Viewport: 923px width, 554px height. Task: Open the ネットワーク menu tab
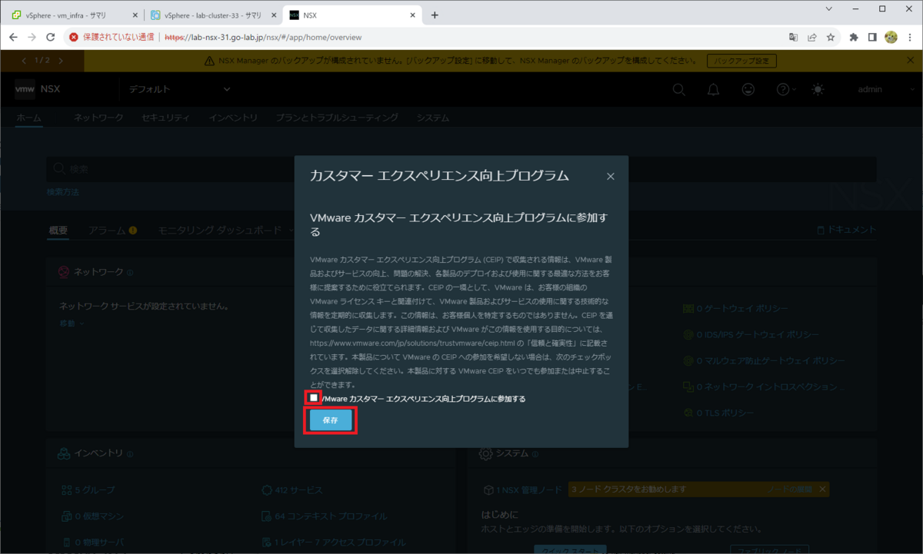click(98, 118)
